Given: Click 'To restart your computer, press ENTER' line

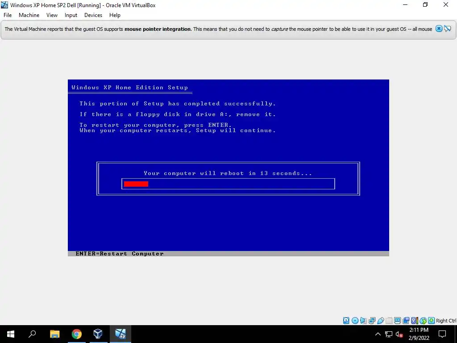Looking at the screenshot, I should pos(156,125).
